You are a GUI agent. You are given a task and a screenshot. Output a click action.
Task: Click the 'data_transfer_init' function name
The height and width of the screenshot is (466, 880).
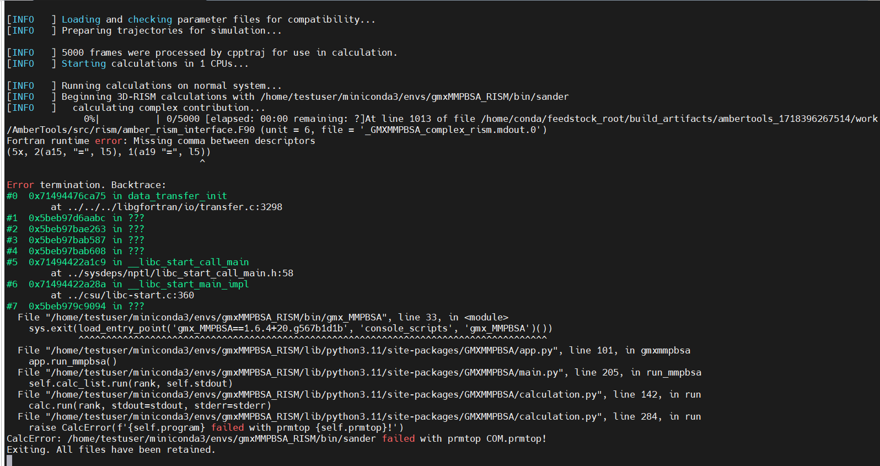click(x=177, y=196)
